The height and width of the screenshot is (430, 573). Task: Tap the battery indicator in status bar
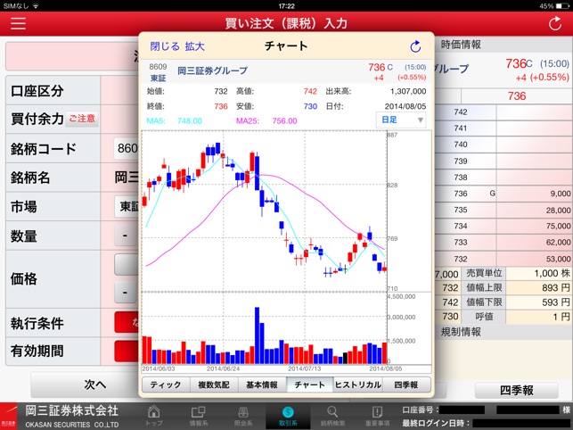[562, 6]
